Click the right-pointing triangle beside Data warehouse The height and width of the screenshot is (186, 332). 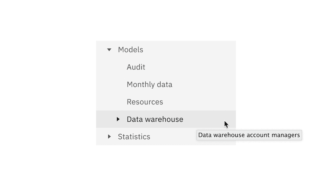pyautogui.click(x=118, y=119)
